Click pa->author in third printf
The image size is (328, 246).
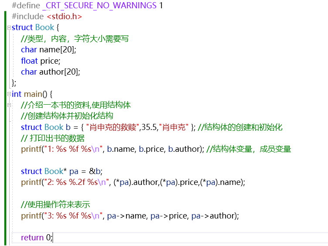[213, 215]
